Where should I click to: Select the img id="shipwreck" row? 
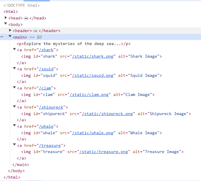[106, 114]
